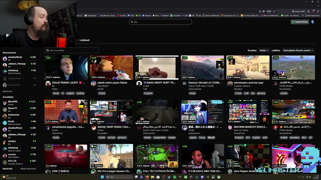
Task: Open hiisidawg in the Seurannassa list
Action: click(19, 71)
